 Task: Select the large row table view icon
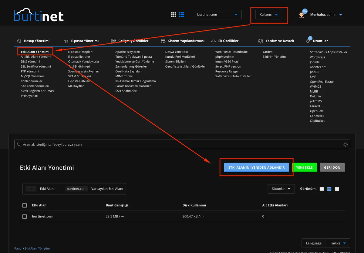337,189
